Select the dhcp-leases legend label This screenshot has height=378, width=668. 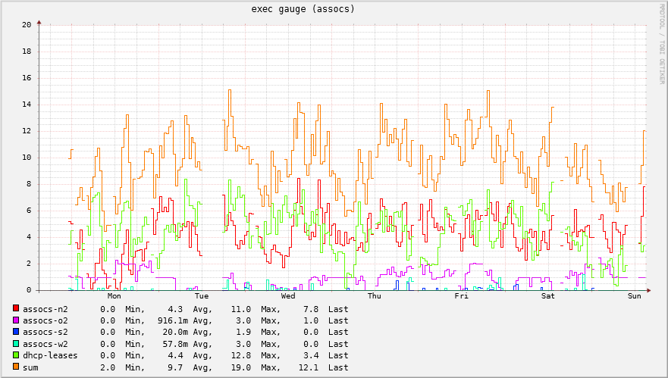(x=50, y=355)
